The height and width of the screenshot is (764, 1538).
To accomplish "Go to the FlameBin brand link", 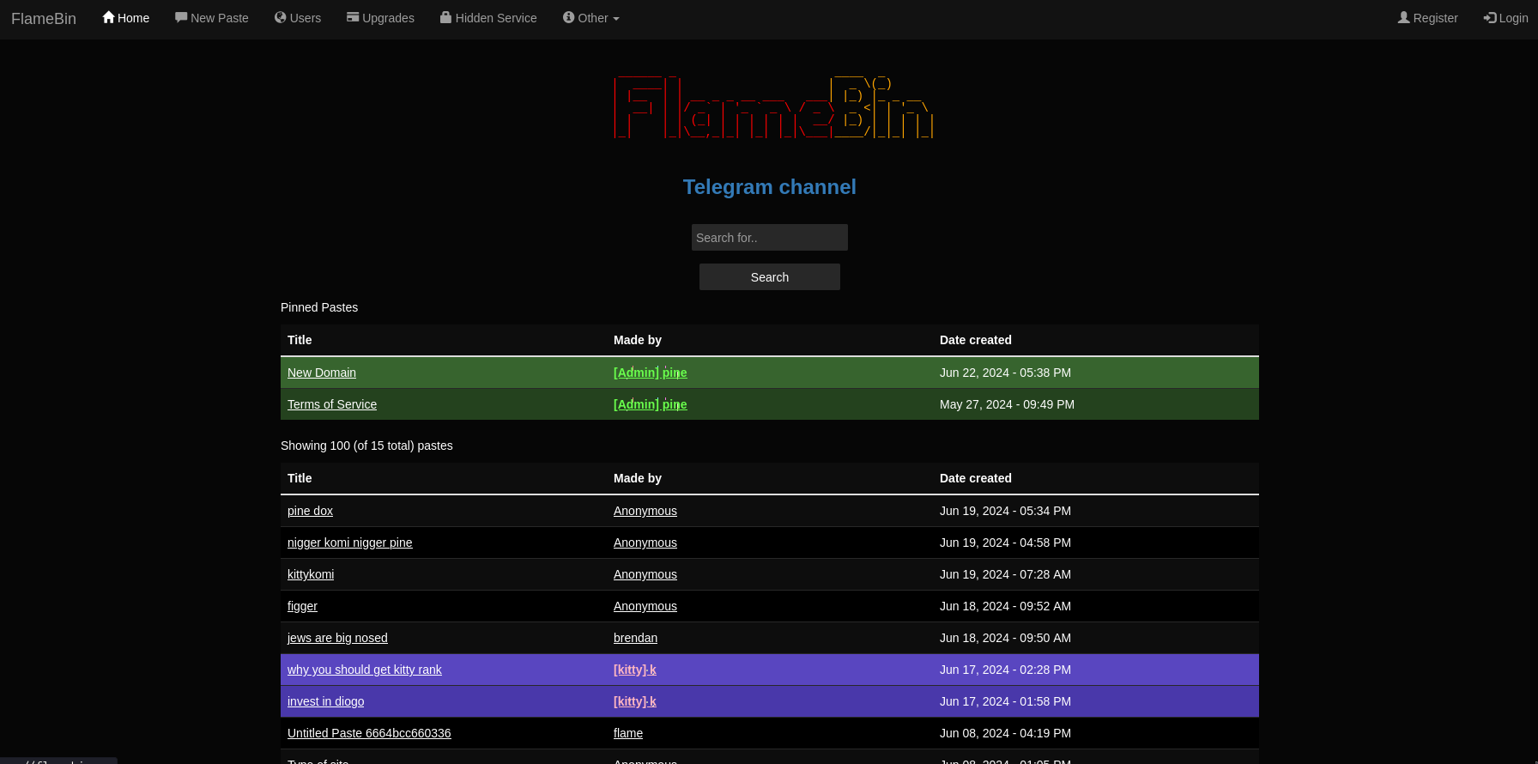I will [44, 19].
